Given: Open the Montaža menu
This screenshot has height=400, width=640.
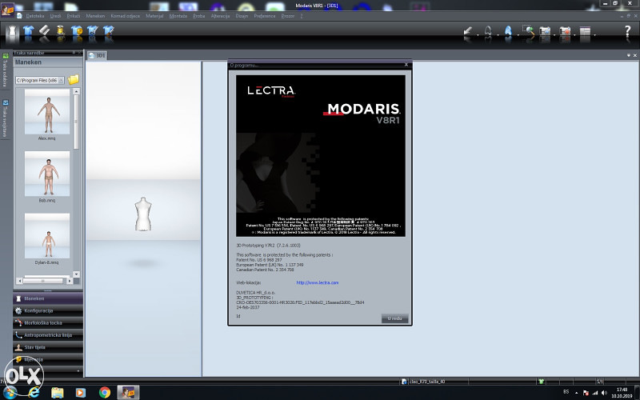Looking at the screenshot, I should click(x=178, y=16).
